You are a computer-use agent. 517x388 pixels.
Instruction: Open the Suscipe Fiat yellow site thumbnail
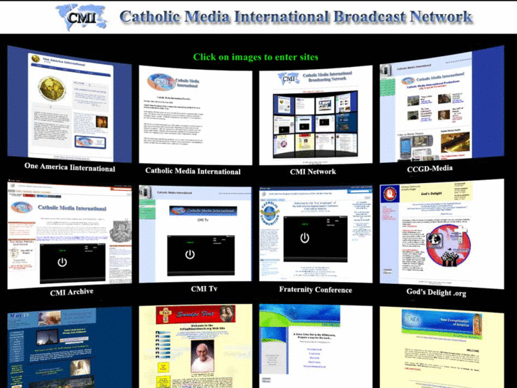pyautogui.click(x=196, y=346)
